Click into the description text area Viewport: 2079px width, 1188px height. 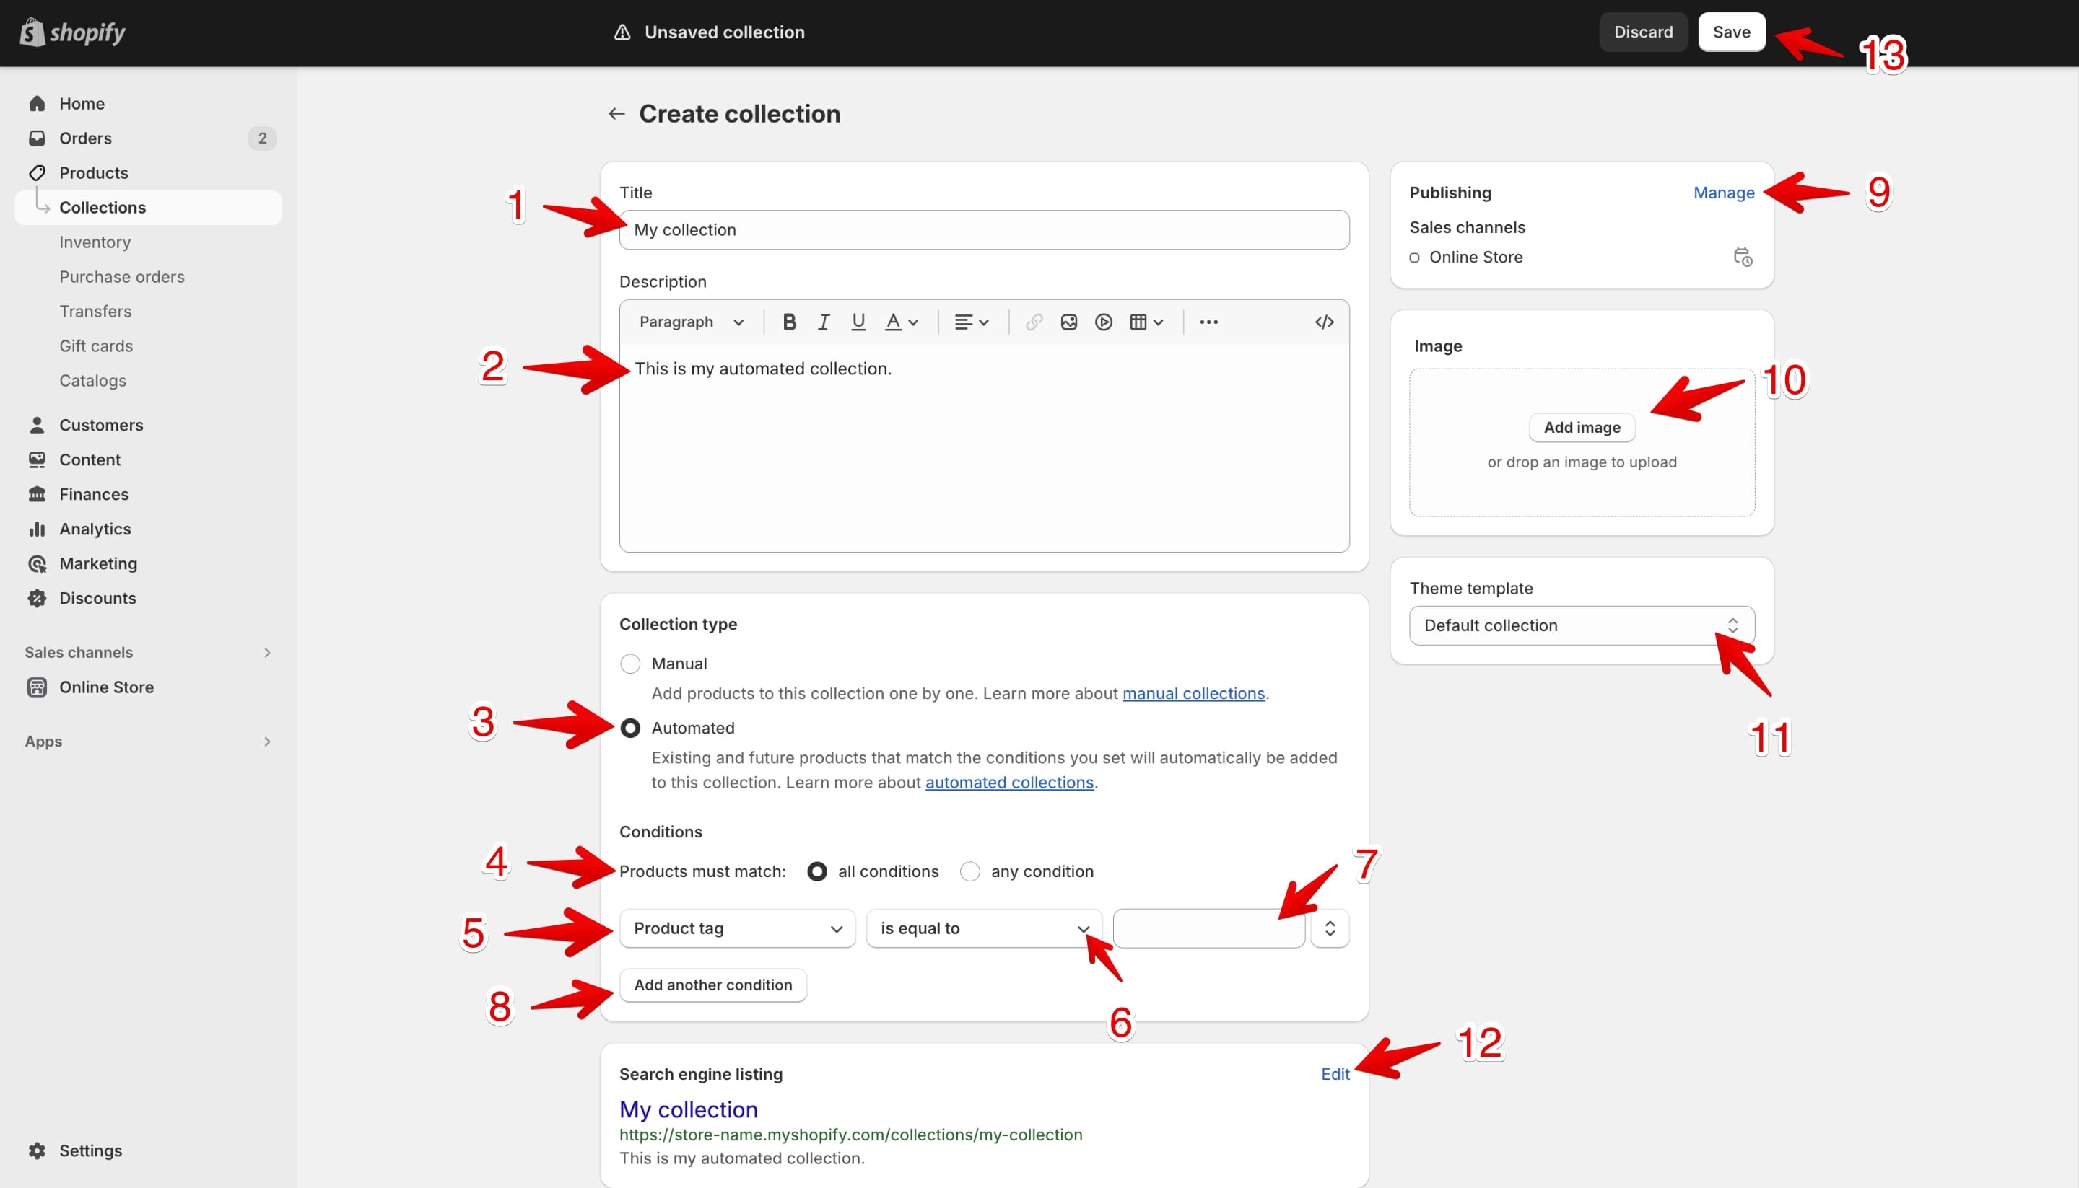984,447
